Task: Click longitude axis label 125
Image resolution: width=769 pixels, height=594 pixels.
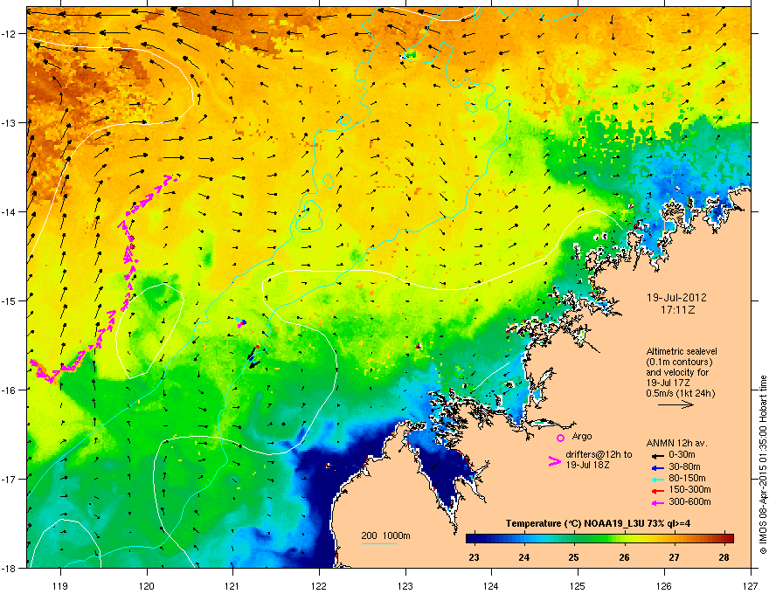Action: 578,585
